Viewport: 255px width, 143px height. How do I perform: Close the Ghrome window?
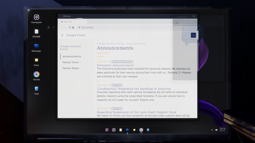[194, 16]
